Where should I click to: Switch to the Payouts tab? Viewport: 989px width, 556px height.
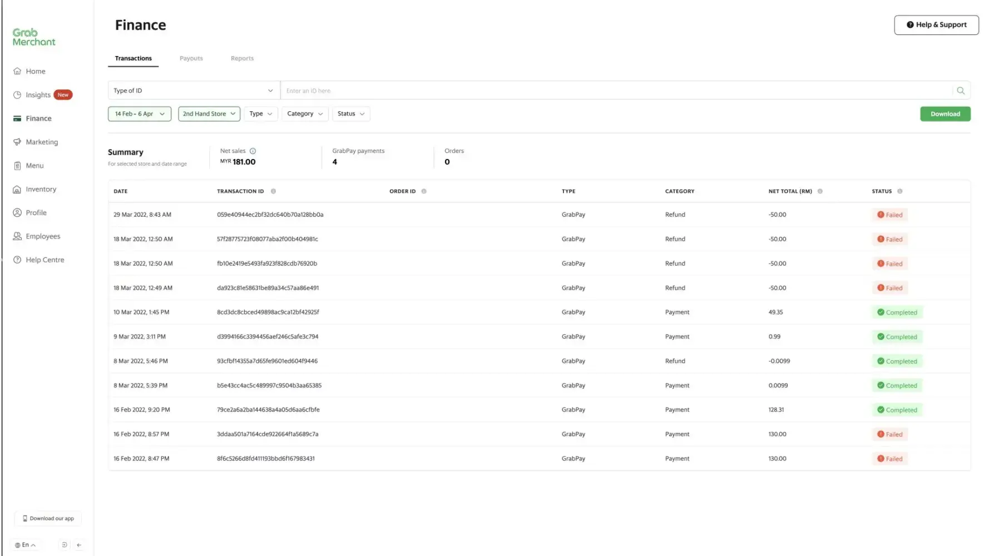[191, 58]
